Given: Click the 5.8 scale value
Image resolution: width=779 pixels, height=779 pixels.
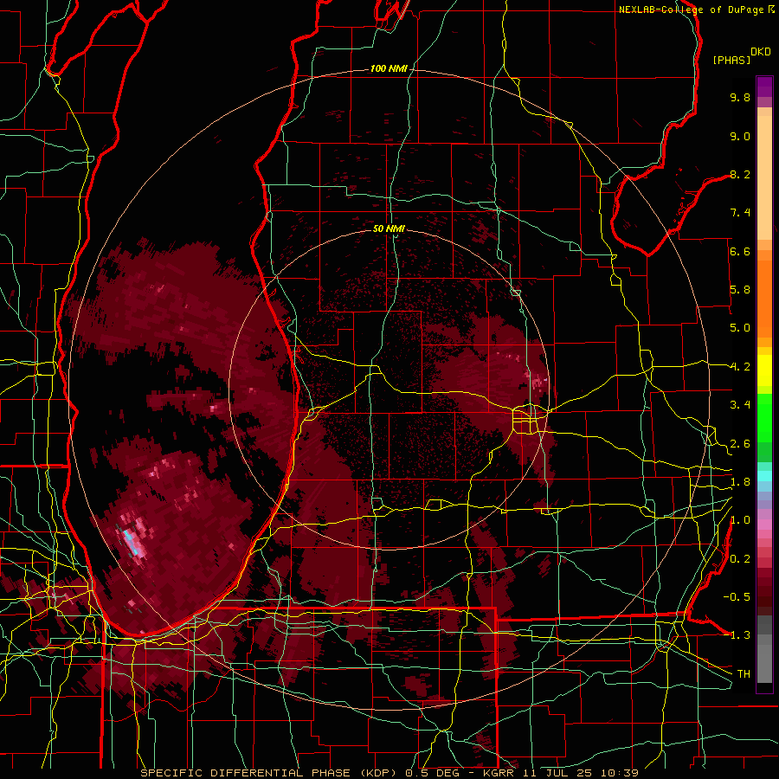Looking at the screenshot, I should coord(740,290).
